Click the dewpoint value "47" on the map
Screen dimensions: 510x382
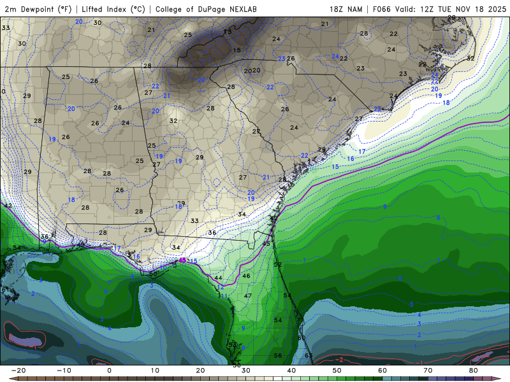click(x=248, y=295)
